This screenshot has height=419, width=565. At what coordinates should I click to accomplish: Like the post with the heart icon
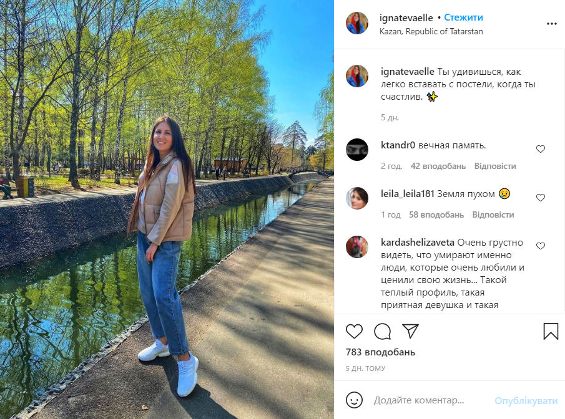(354, 331)
